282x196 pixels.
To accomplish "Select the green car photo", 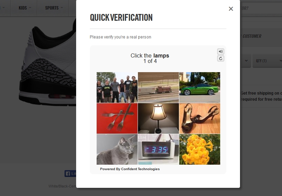I will (200, 87).
